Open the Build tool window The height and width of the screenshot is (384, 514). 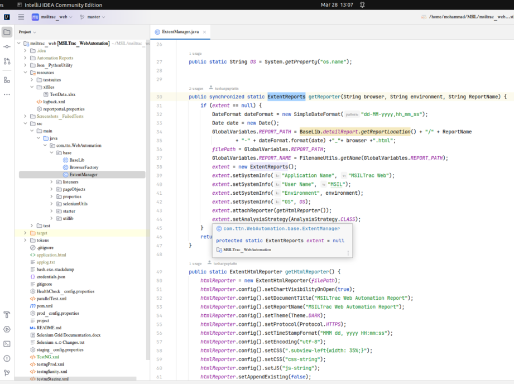[7, 314]
